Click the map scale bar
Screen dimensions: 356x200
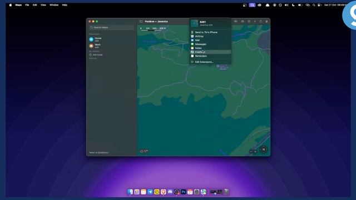tap(154, 29)
